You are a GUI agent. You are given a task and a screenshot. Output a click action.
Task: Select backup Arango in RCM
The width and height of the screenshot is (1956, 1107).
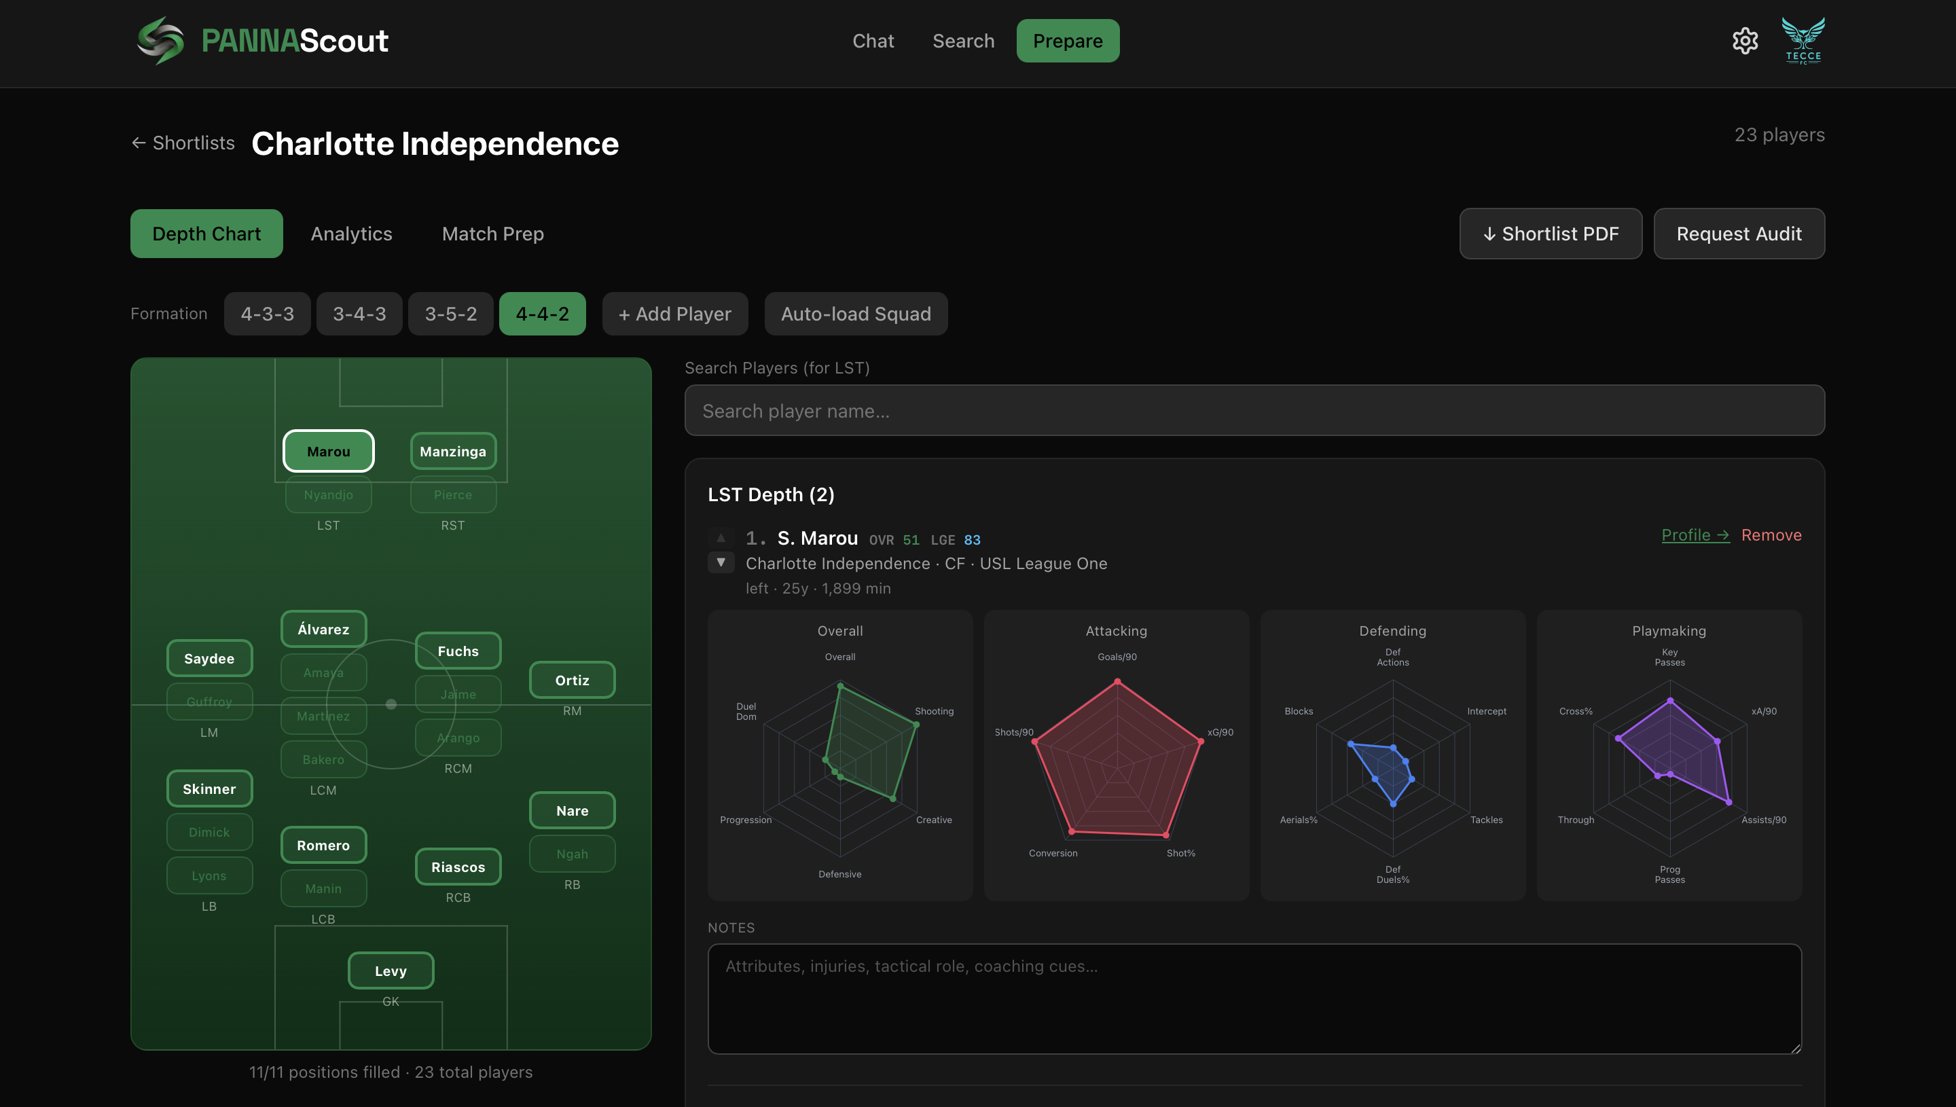(x=458, y=738)
